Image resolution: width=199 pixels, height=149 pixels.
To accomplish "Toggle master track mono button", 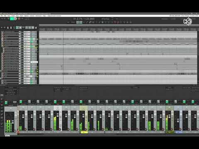I will (x=16, y=115).
